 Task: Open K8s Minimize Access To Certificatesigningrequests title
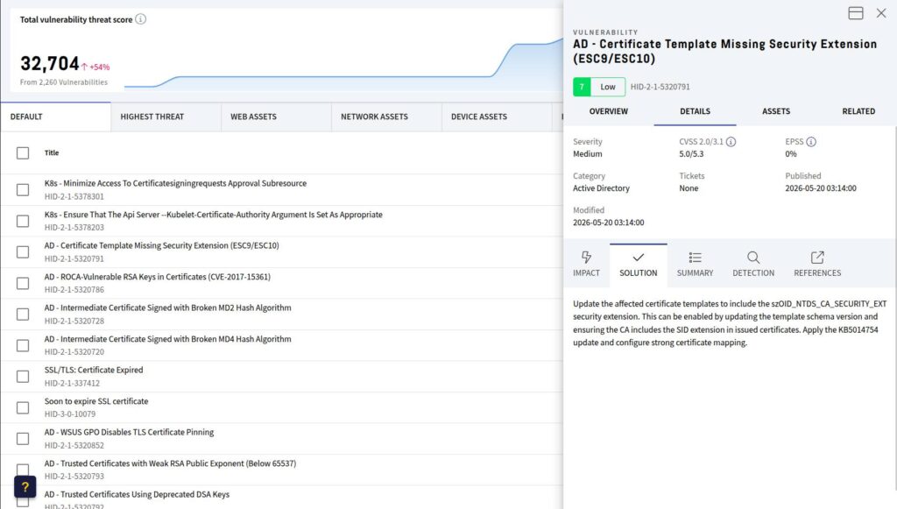pos(175,184)
